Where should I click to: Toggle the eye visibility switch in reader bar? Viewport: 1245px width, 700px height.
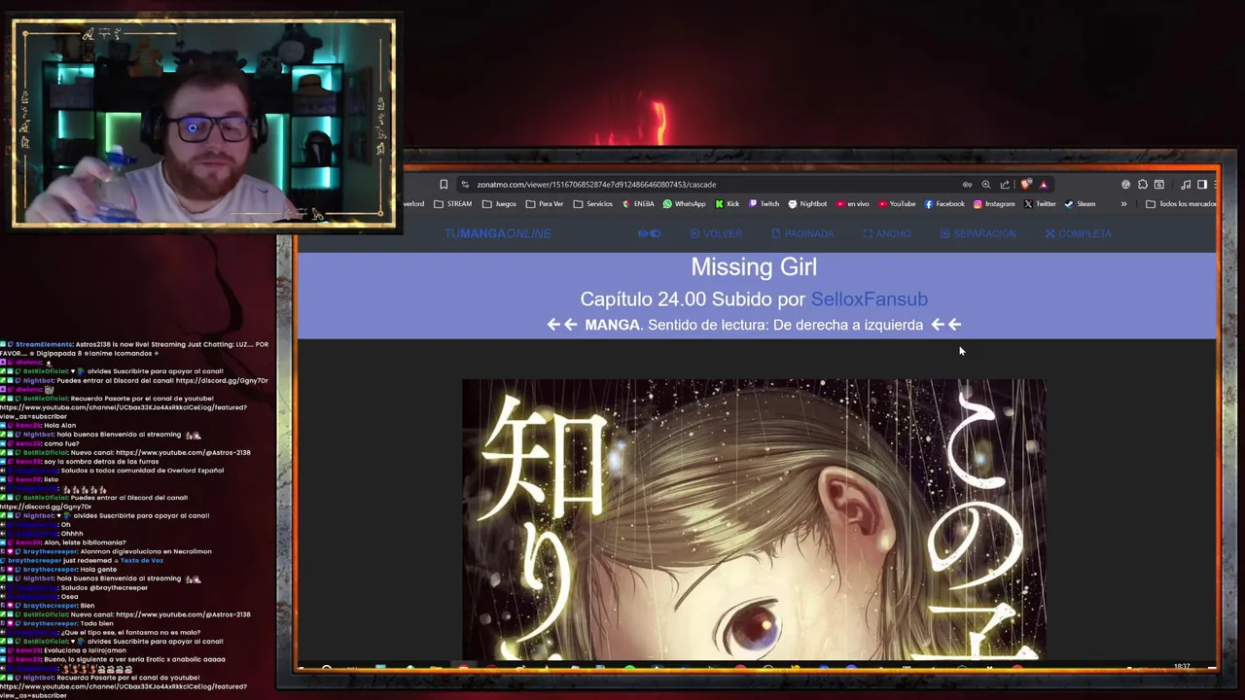click(x=649, y=233)
